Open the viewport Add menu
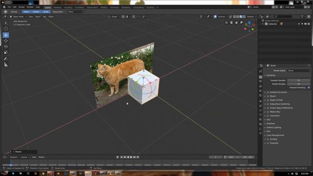The image size is (313, 176). 45,17
